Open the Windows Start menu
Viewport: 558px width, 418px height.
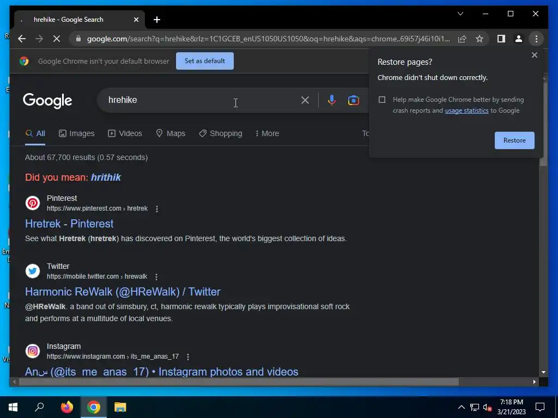pyautogui.click(x=13, y=407)
